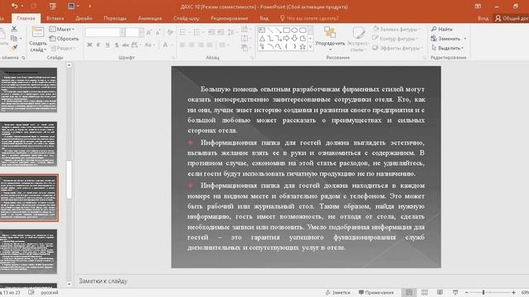Open the Заменить replace dropdown arrow
Screen dimensions: 529x297
click(465, 39)
